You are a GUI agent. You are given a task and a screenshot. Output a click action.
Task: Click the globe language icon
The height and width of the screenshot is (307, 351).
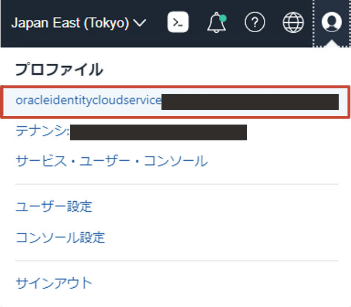[293, 23]
